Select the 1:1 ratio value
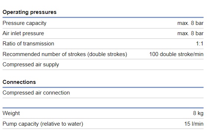 (200, 44)
